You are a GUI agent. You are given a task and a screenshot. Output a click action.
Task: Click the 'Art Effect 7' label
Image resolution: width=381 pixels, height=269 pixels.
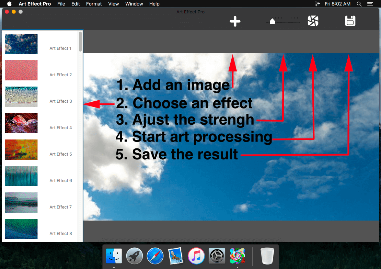(x=61, y=207)
